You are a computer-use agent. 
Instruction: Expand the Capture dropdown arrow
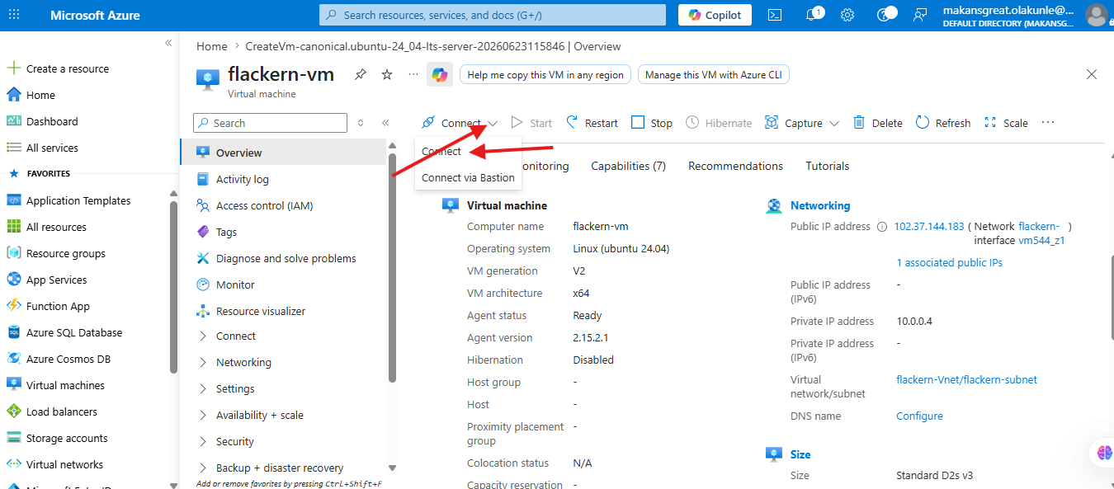(x=833, y=124)
